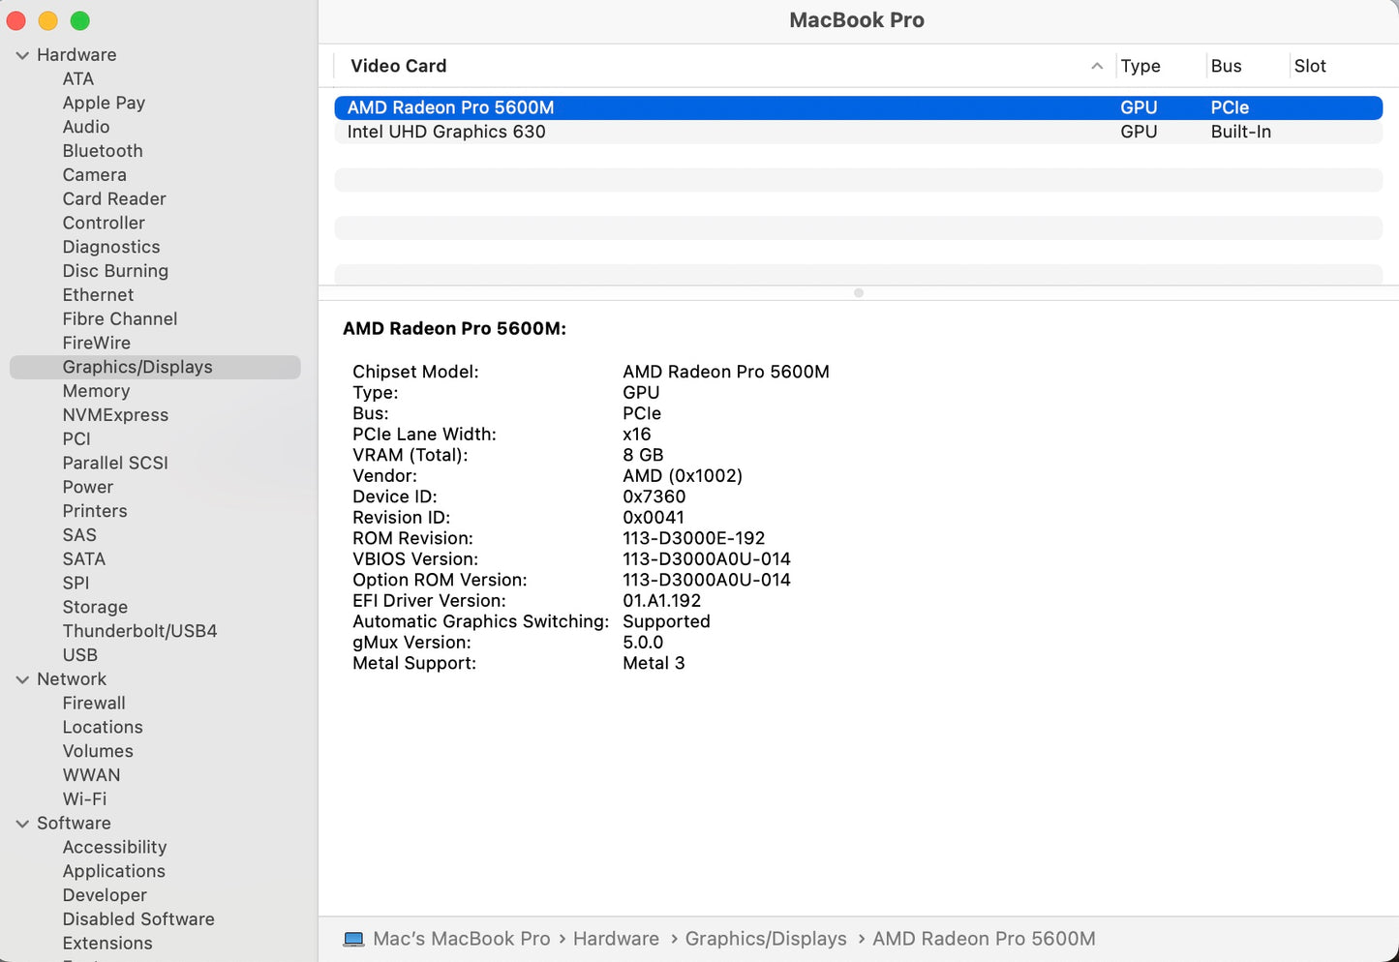Select AMD Radeon Pro 5600M in the video card list

coord(450,107)
